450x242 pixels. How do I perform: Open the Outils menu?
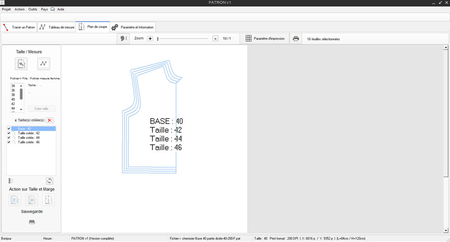(33, 9)
